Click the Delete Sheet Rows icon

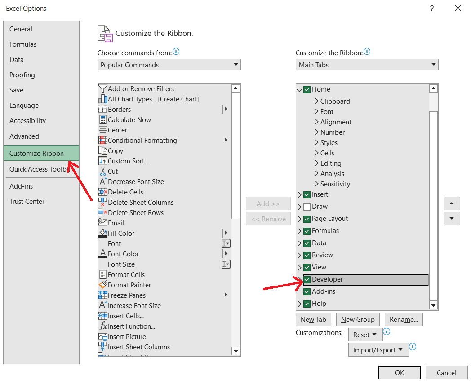coord(103,212)
